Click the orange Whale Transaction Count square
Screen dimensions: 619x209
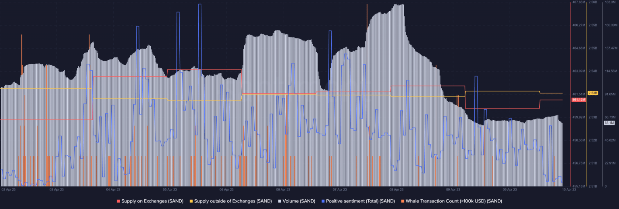pyautogui.click(x=403, y=201)
